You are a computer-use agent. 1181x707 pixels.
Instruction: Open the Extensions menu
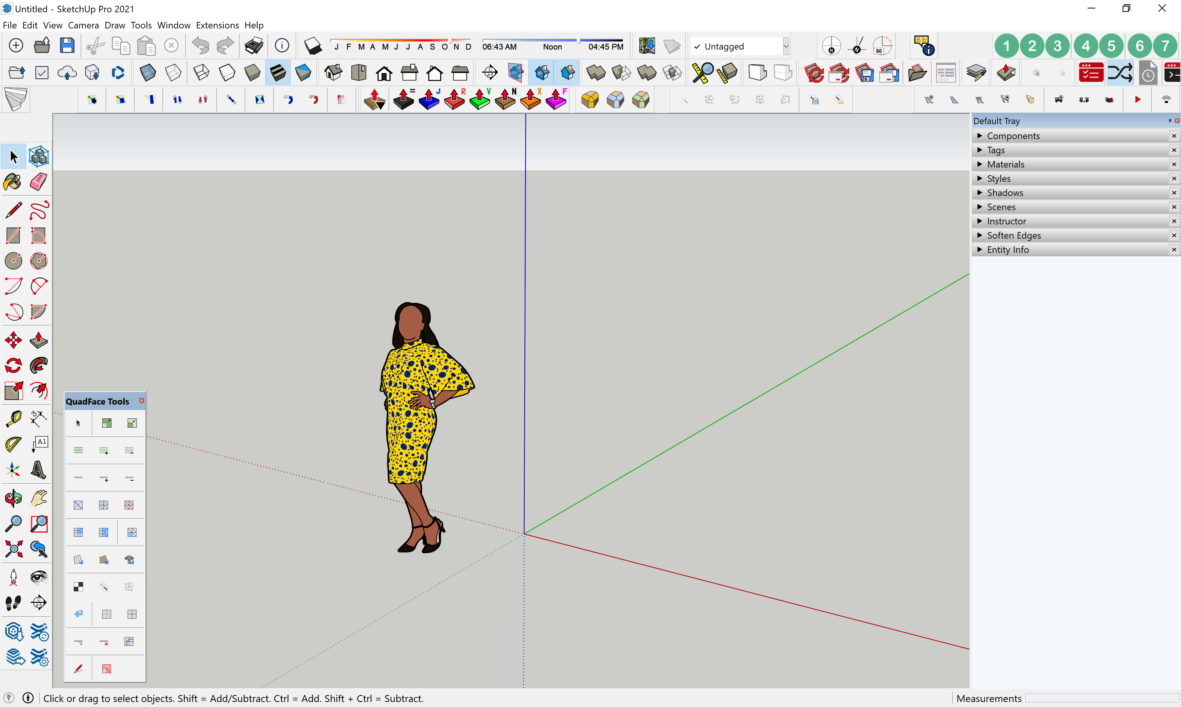pyautogui.click(x=217, y=25)
